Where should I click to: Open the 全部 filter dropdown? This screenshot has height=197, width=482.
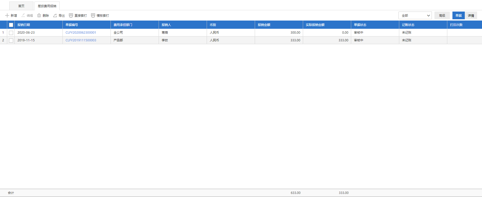pos(415,15)
